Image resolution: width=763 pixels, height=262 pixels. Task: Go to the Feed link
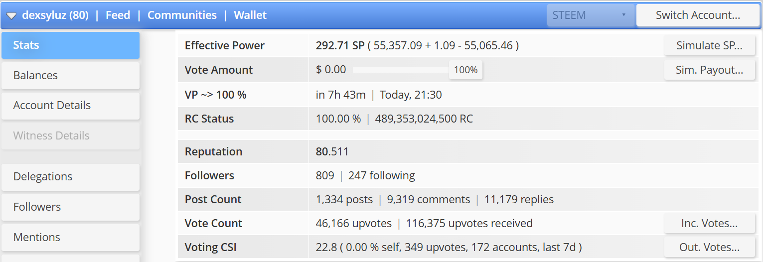click(x=118, y=15)
